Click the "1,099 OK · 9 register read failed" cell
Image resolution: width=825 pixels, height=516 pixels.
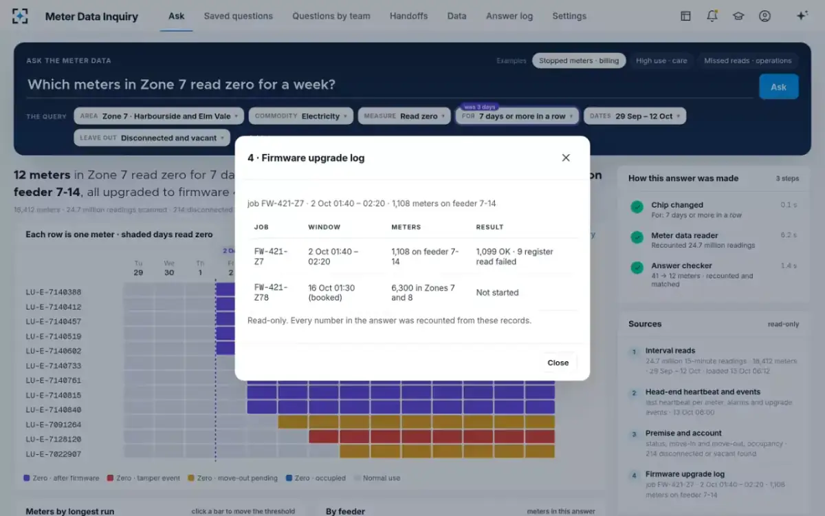pos(524,257)
